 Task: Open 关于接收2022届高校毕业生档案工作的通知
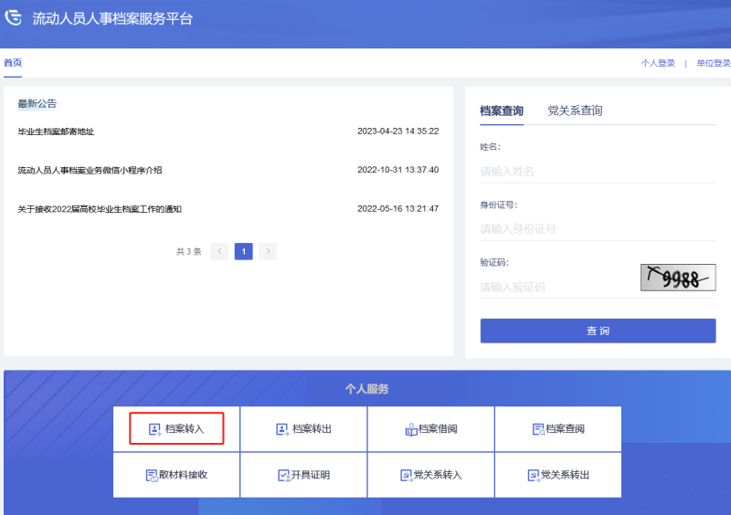pos(100,209)
